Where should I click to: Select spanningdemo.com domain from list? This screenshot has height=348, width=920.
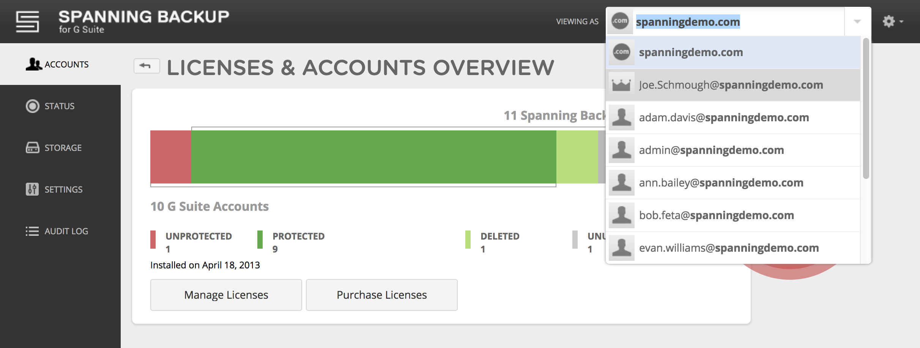click(x=733, y=52)
